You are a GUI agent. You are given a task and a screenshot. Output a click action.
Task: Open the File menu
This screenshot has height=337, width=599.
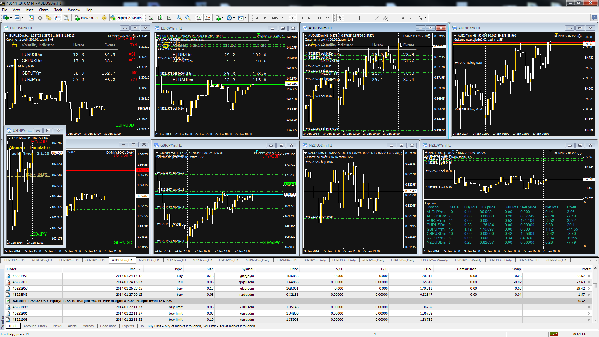[x=5, y=10]
